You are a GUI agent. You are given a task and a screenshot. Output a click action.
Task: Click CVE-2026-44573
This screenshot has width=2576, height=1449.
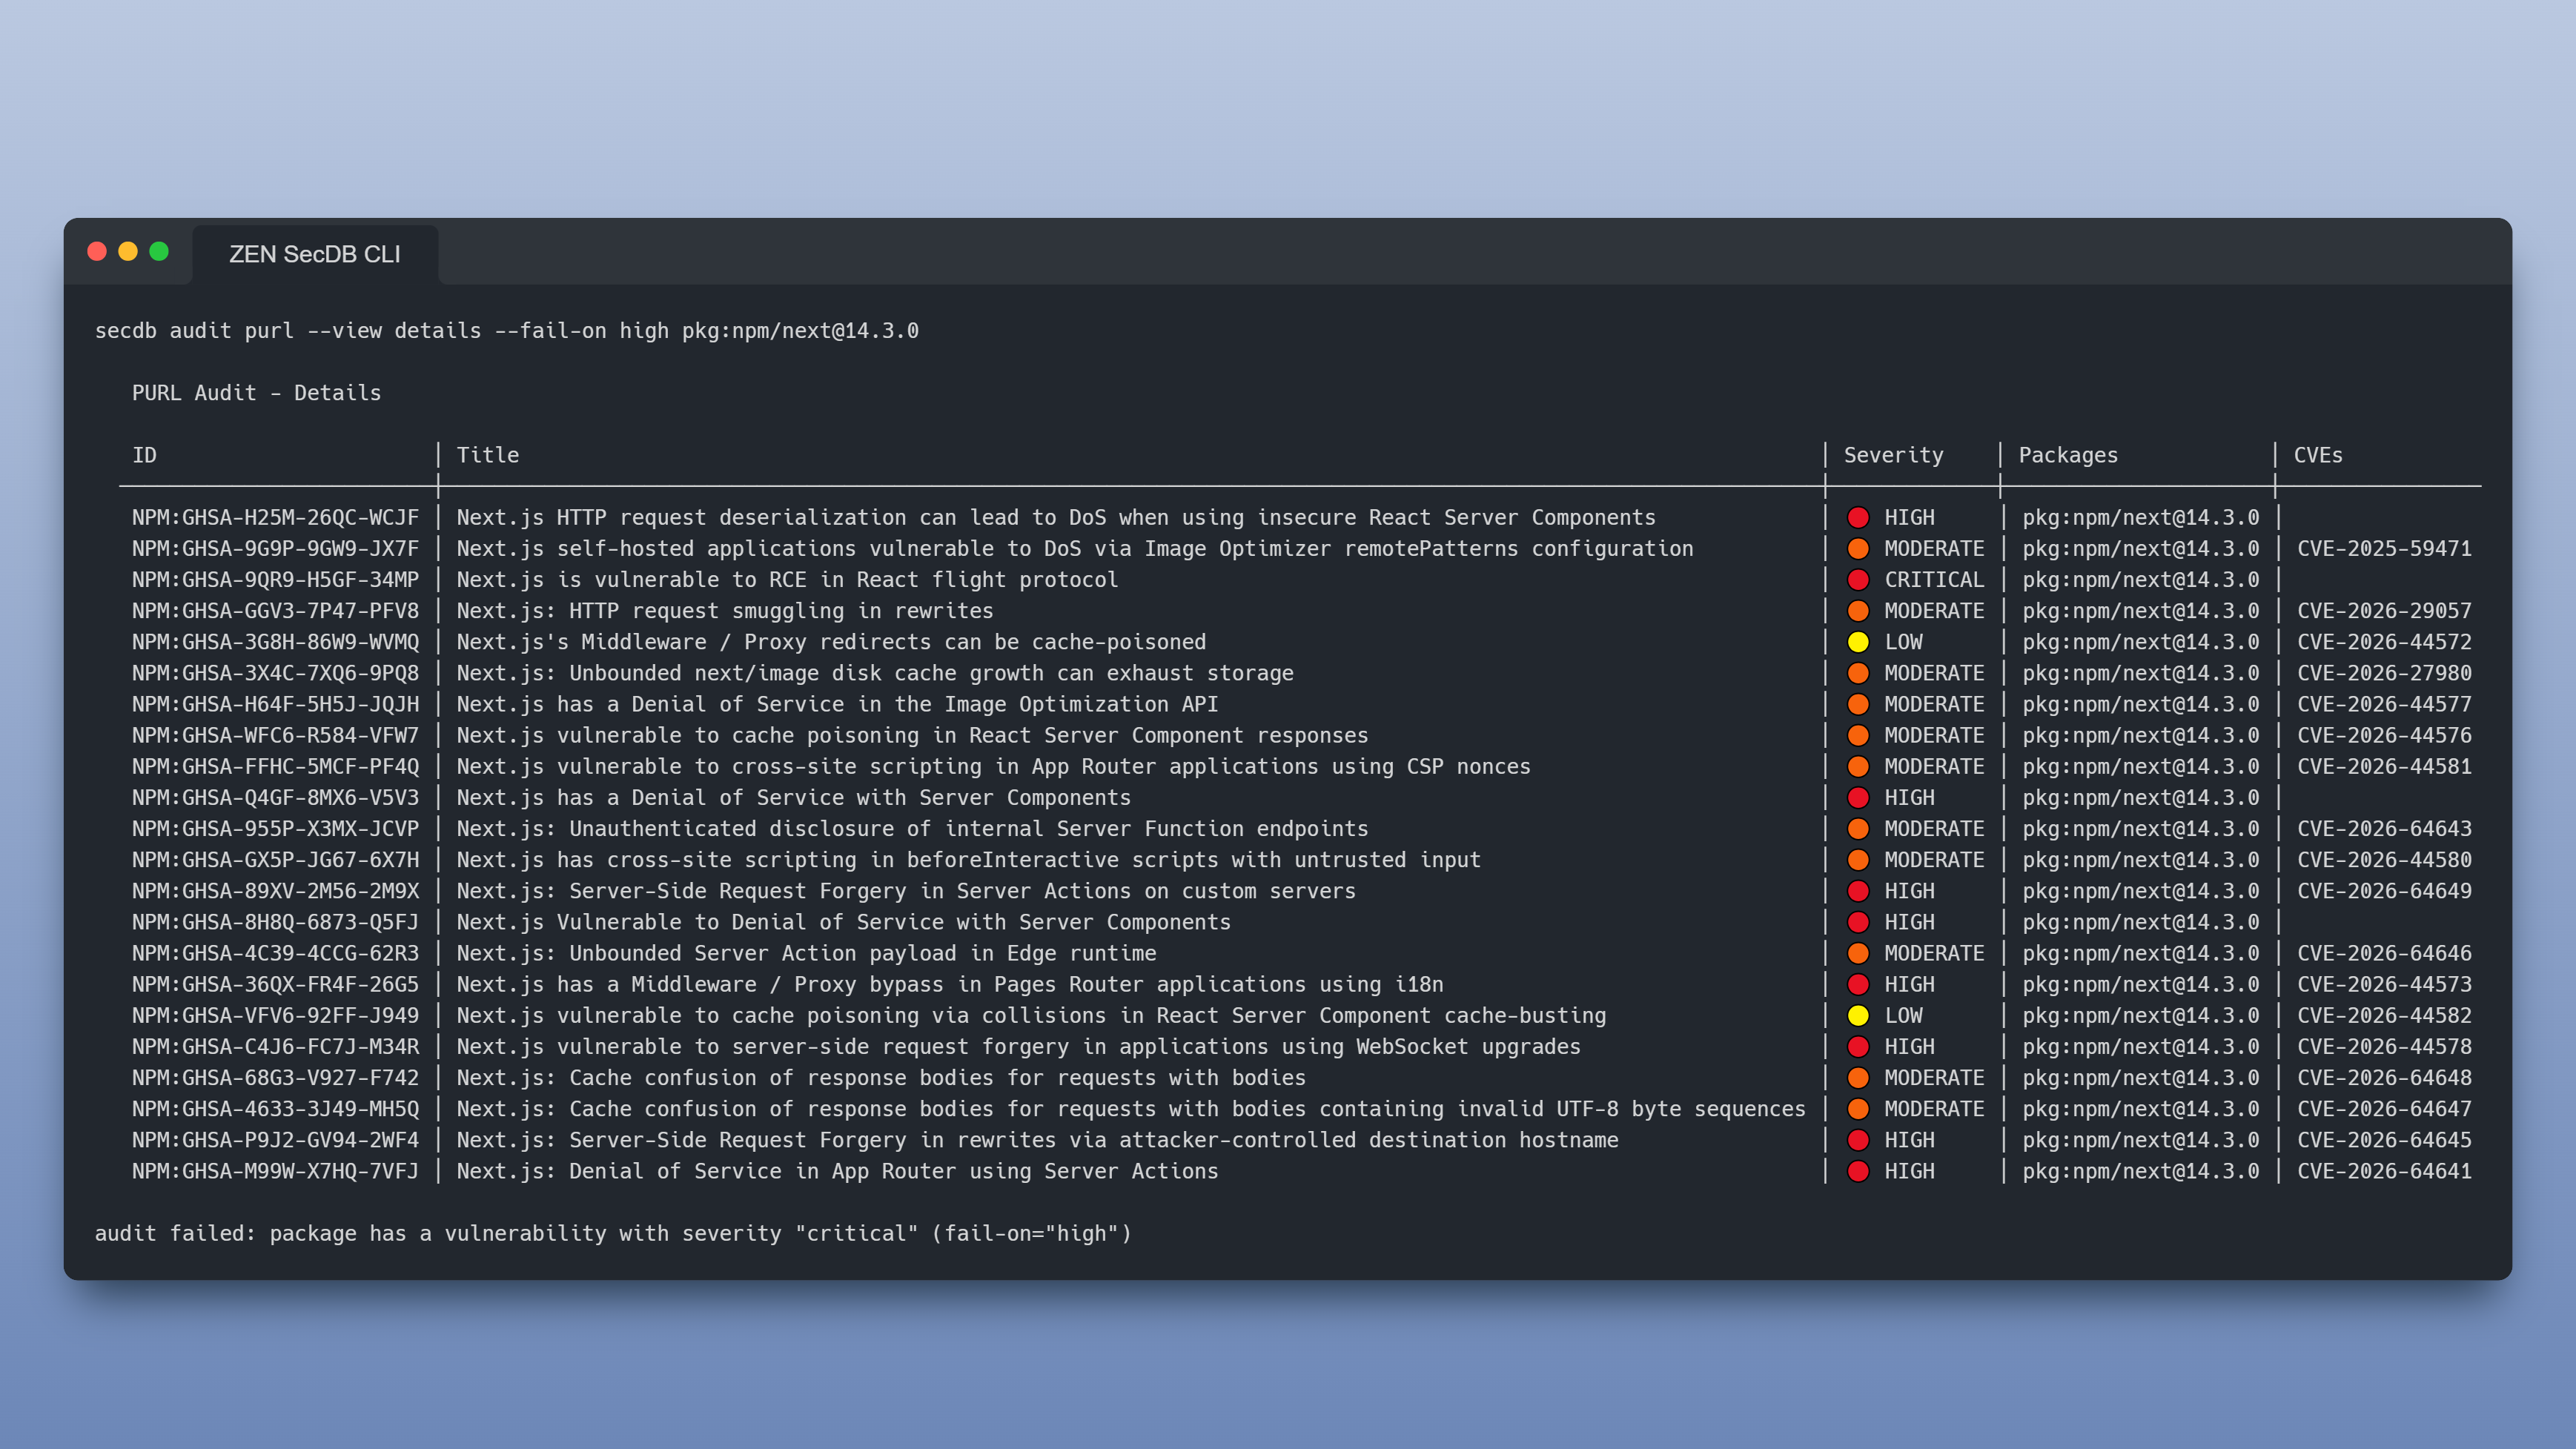tap(2384, 984)
